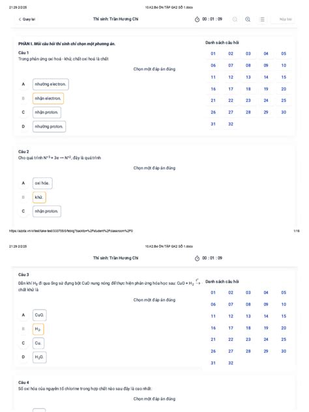Image resolution: width=309 pixels, height=412 pixels.
Task: Click the second page timer icon
Action: [x=197, y=258]
